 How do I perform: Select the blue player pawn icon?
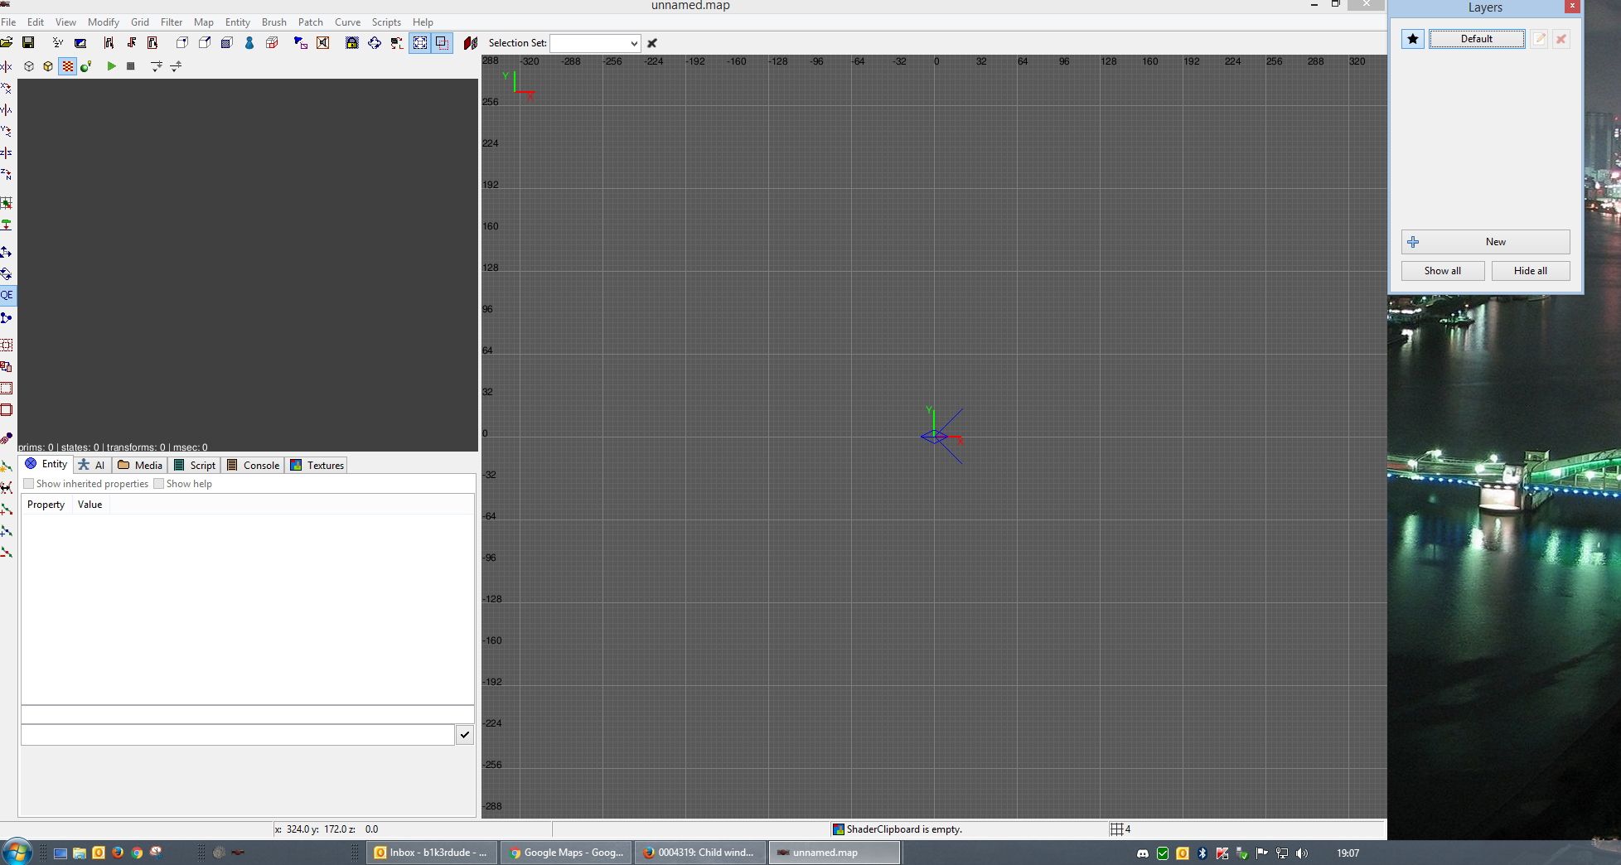[249, 43]
